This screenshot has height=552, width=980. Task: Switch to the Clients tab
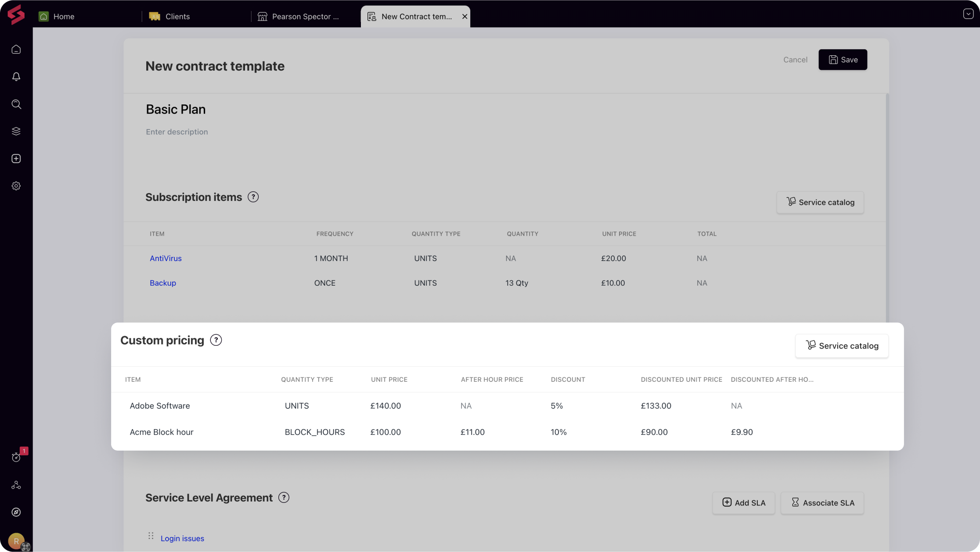point(177,16)
